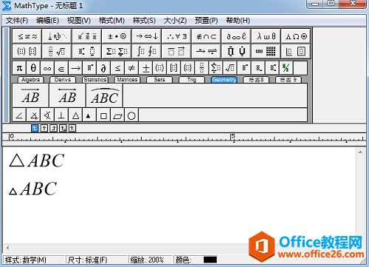Open the logical symbols palette (∴ ∀ ∃)
This screenshot has height=267, width=369.
pyautogui.click(x=176, y=36)
